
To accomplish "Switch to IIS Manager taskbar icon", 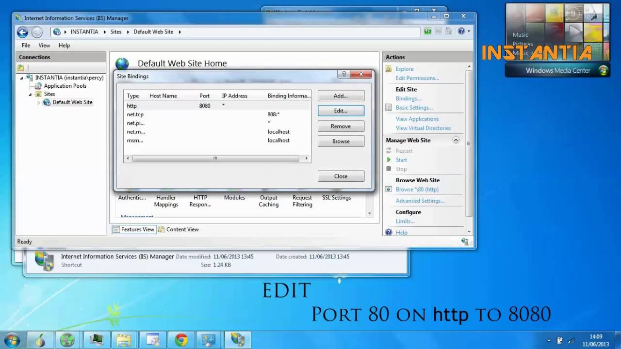I will [238, 340].
